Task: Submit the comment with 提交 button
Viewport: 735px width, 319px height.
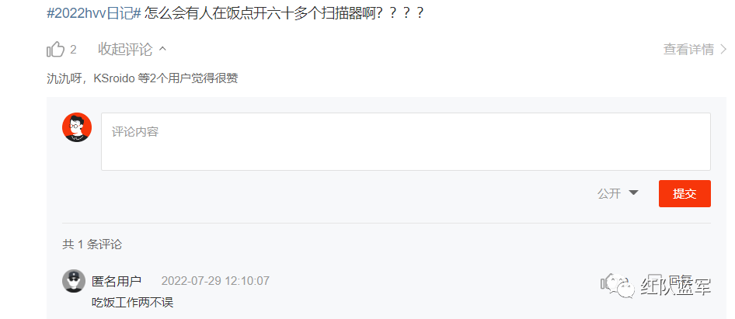Action: [684, 193]
